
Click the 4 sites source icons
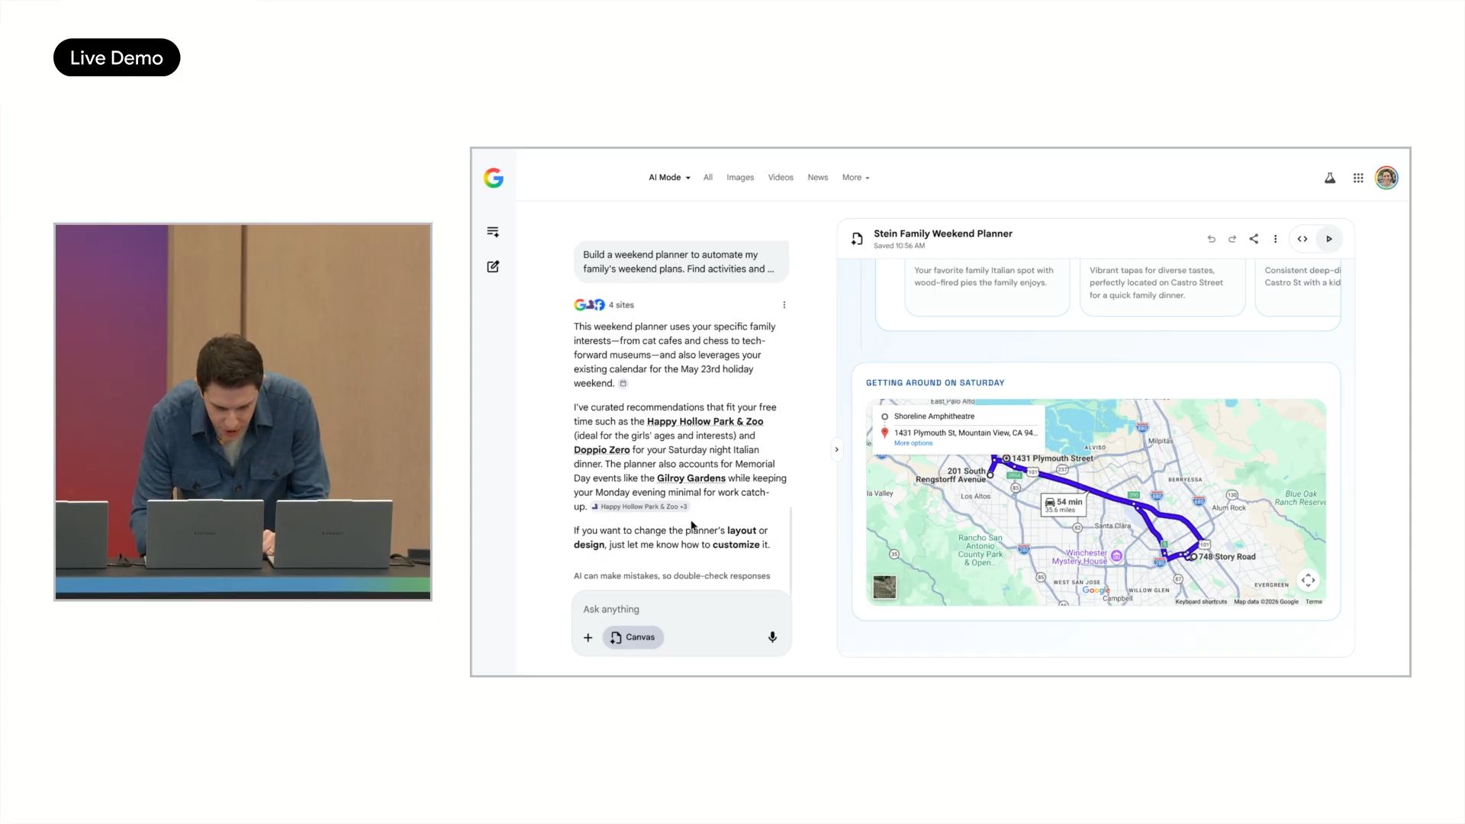pyautogui.click(x=589, y=304)
